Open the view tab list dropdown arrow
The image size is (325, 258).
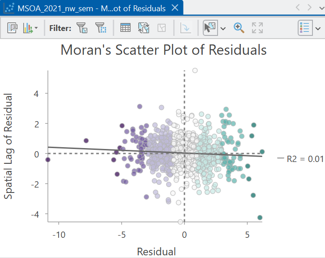(x=321, y=8)
